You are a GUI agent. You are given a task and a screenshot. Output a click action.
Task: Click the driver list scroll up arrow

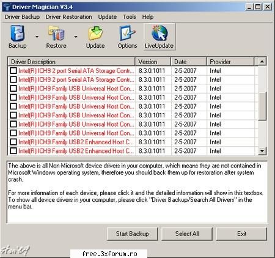[x=262, y=62]
